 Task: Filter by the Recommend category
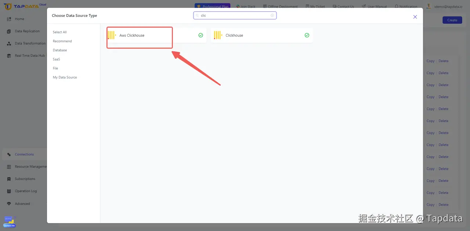coord(62,41)
